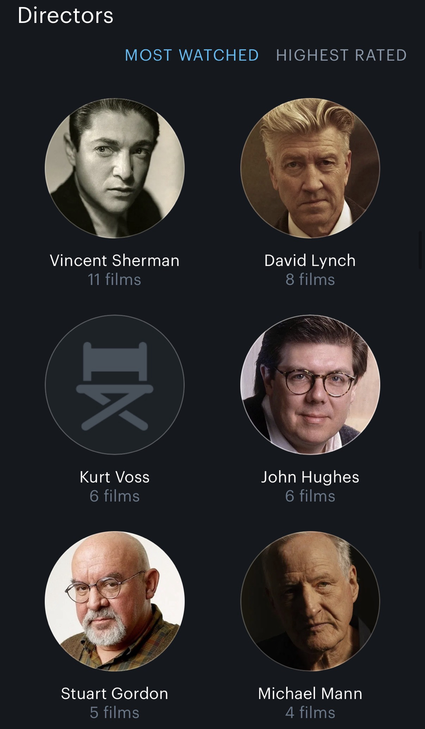Screen dimensions: 425x729
Task: Open Michael Mann's portrait photo
Action: pos(310,601)
